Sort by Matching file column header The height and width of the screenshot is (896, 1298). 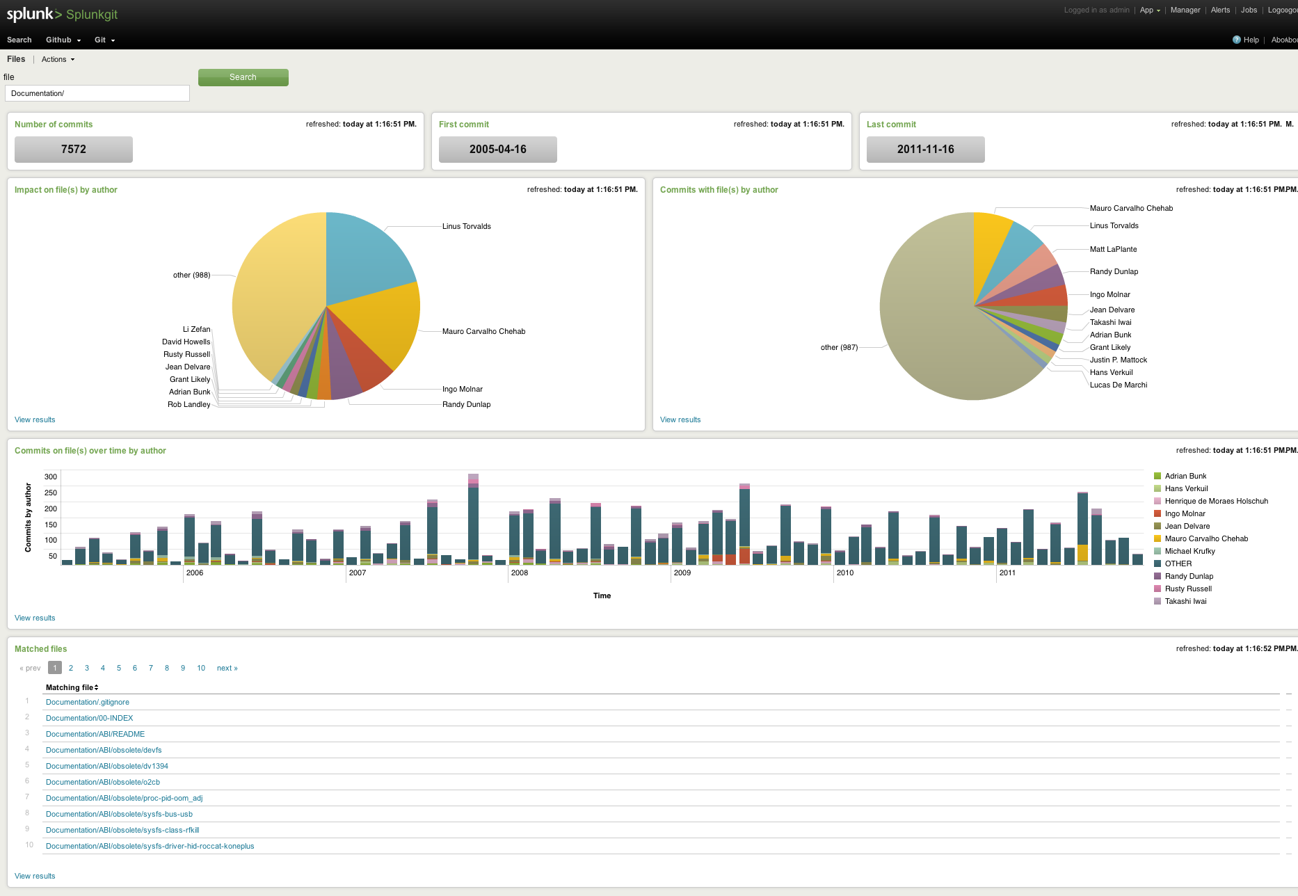click(x=72, y=687)
